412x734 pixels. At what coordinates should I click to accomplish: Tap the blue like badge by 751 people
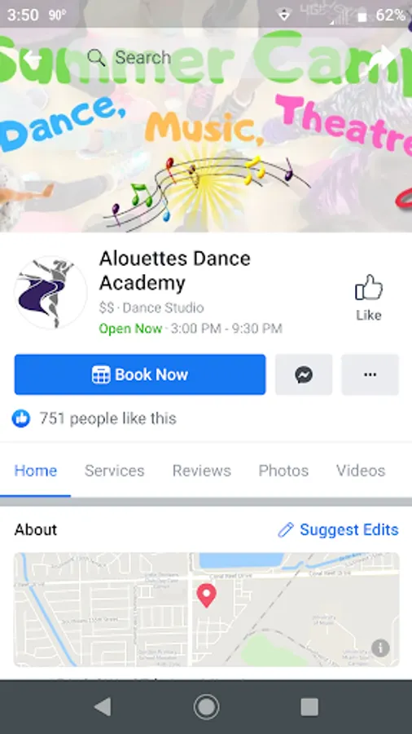[21, 418]
